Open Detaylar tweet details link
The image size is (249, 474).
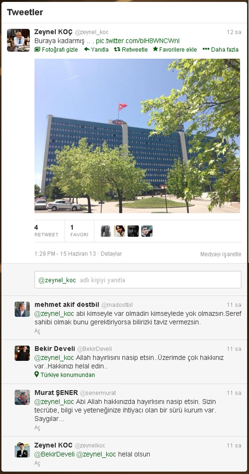111,254
